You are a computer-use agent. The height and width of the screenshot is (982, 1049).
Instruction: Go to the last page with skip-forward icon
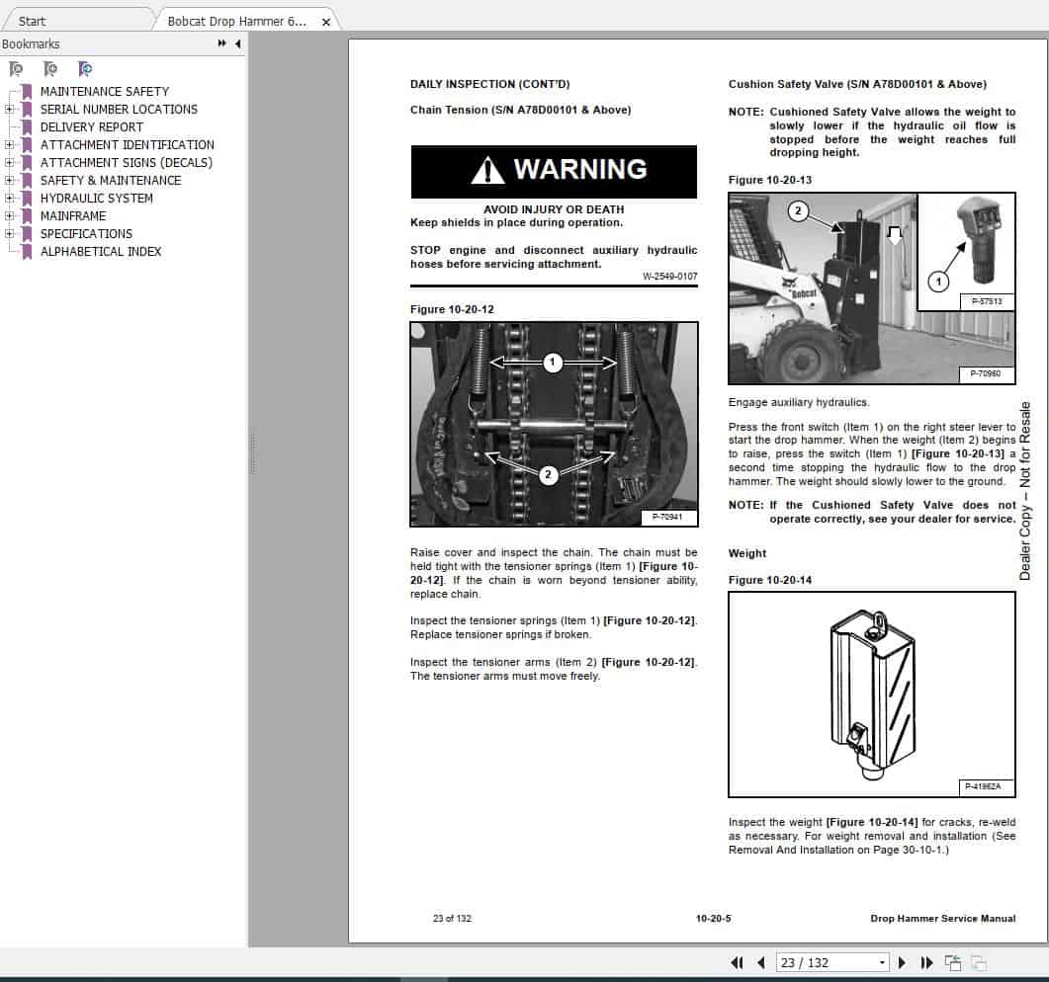(925, 962)
